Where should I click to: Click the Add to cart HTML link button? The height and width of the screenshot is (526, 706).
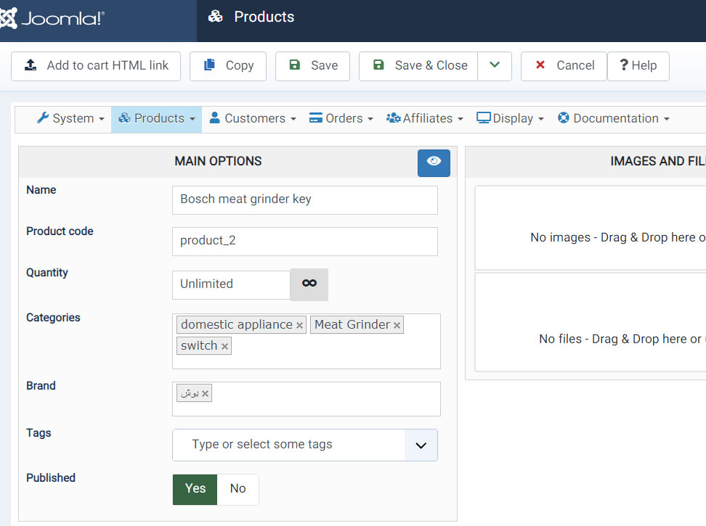click(96, 66)
